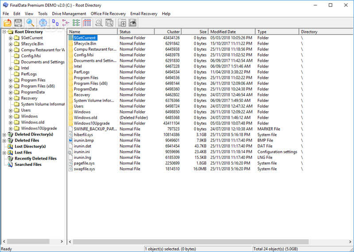Click the blue gear toolbar icon
This screenshot has width=354, height=252.
(43, 23)
